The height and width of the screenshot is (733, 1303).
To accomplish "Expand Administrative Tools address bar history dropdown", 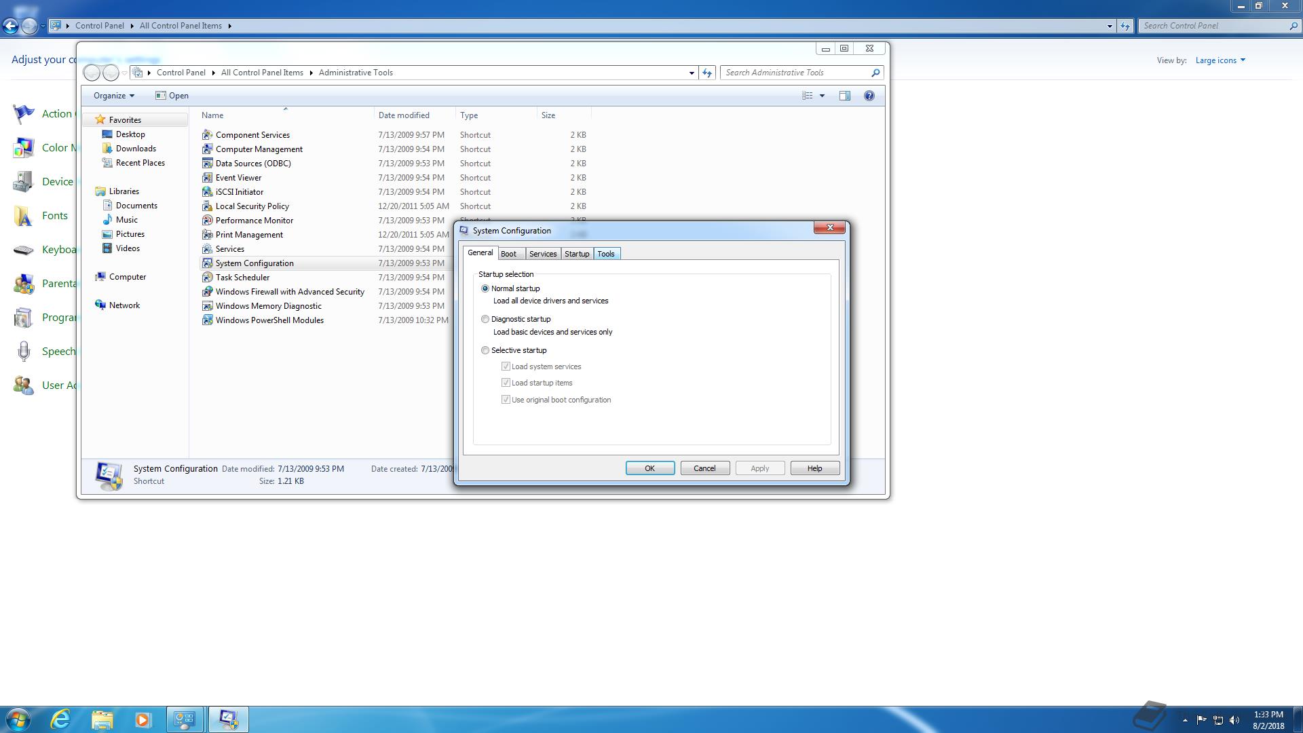I will (x=692, y=73).
